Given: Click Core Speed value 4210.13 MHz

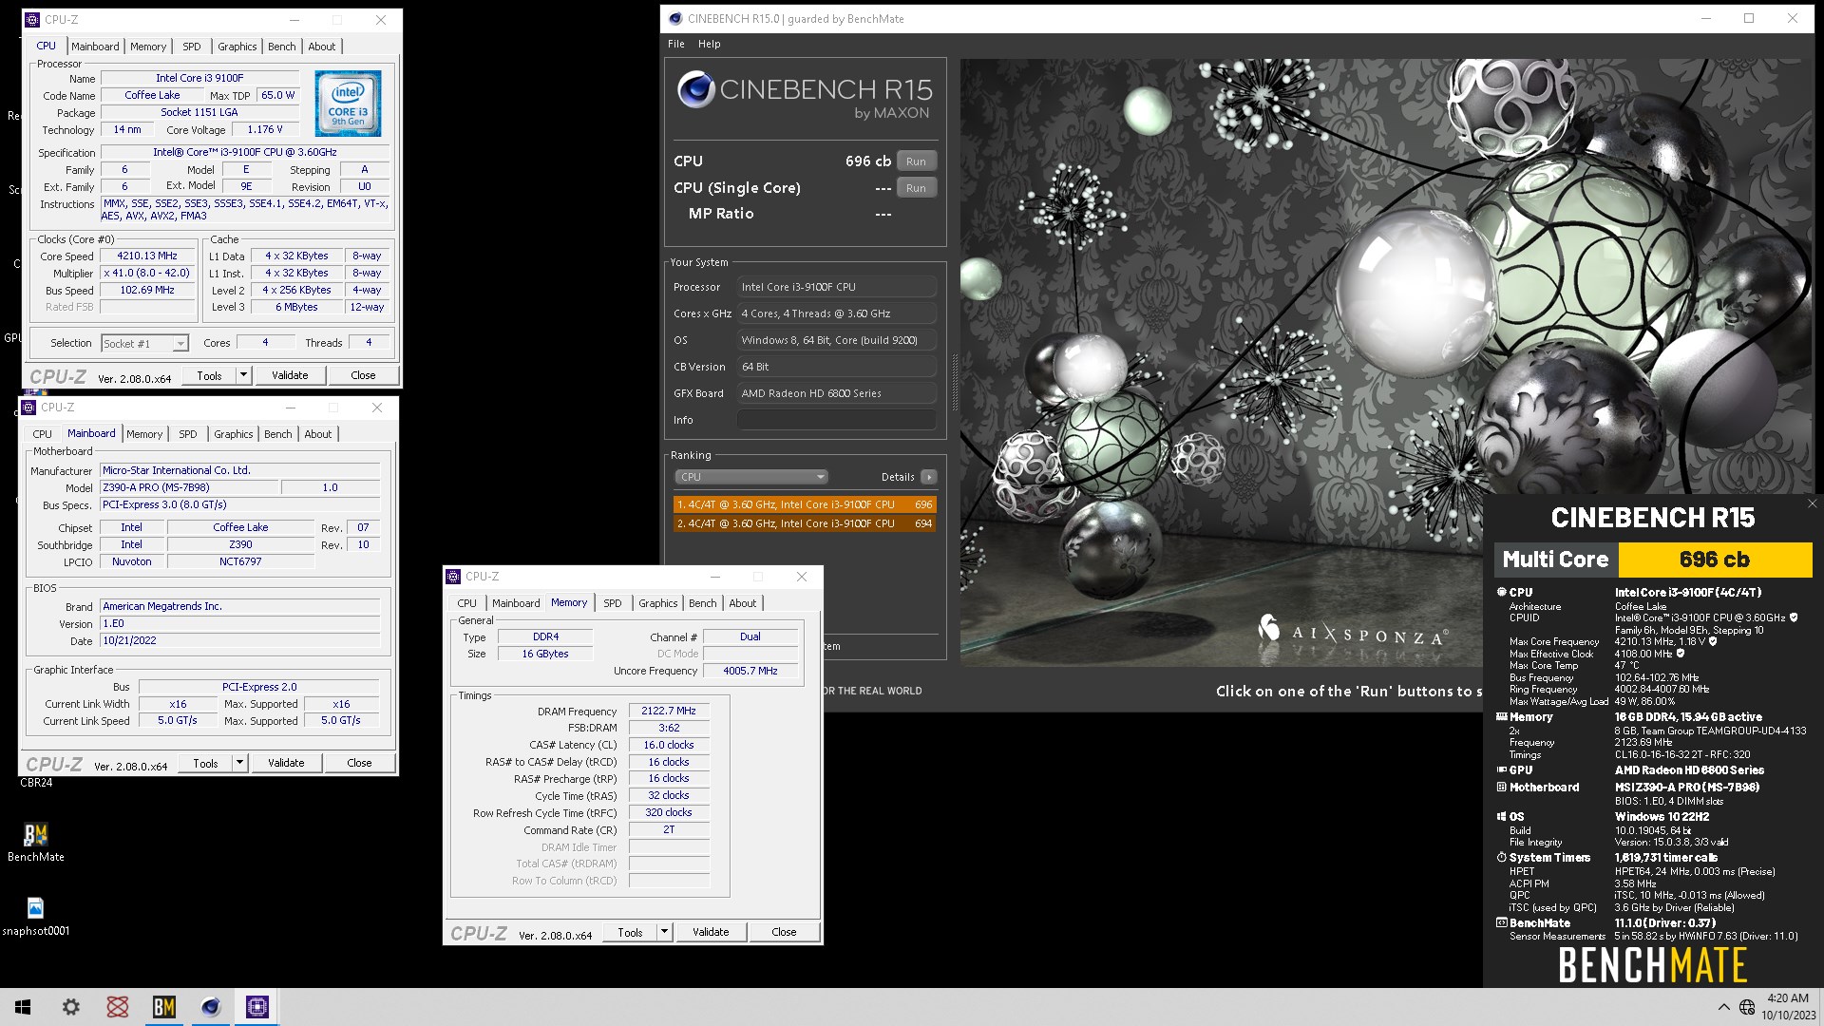Looking at the screenshot, I should tap(147, 256).
